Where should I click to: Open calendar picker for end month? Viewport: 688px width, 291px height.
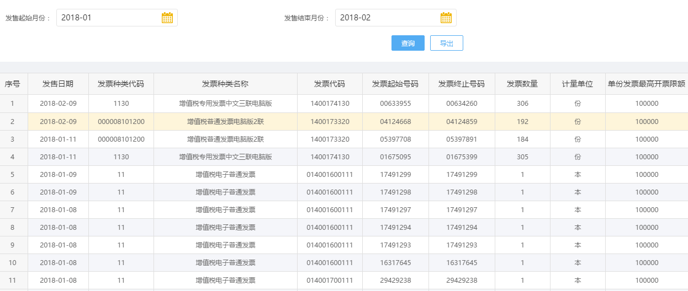tap(446, 18)
